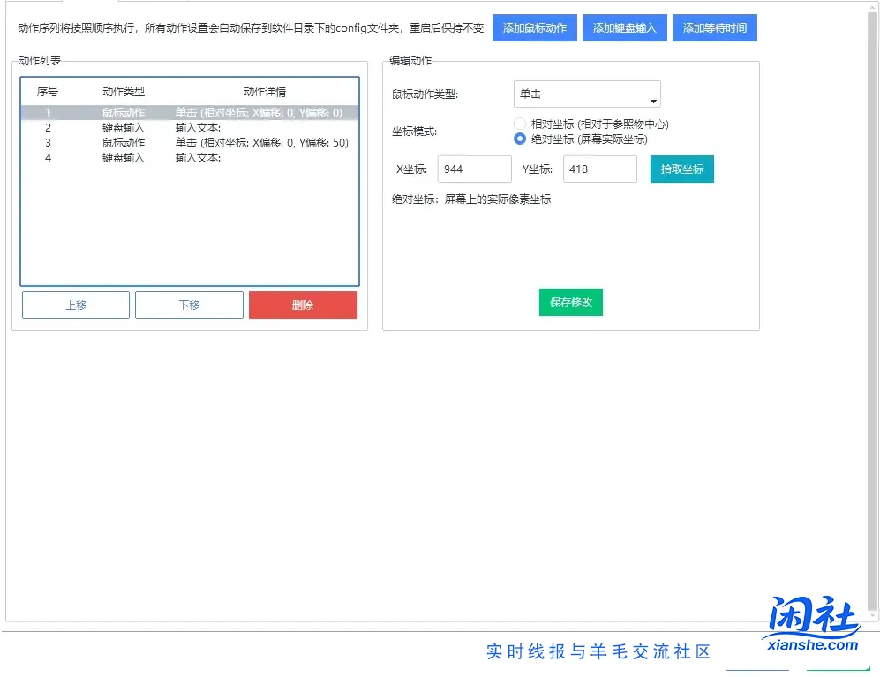Select row 4 键盘输入 in the action list

[x=124, y=158]
